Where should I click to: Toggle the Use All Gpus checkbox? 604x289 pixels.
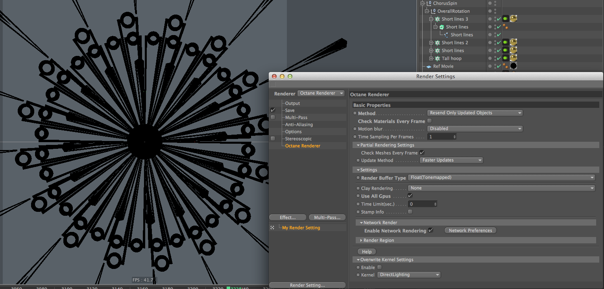[x=410, y=196]
